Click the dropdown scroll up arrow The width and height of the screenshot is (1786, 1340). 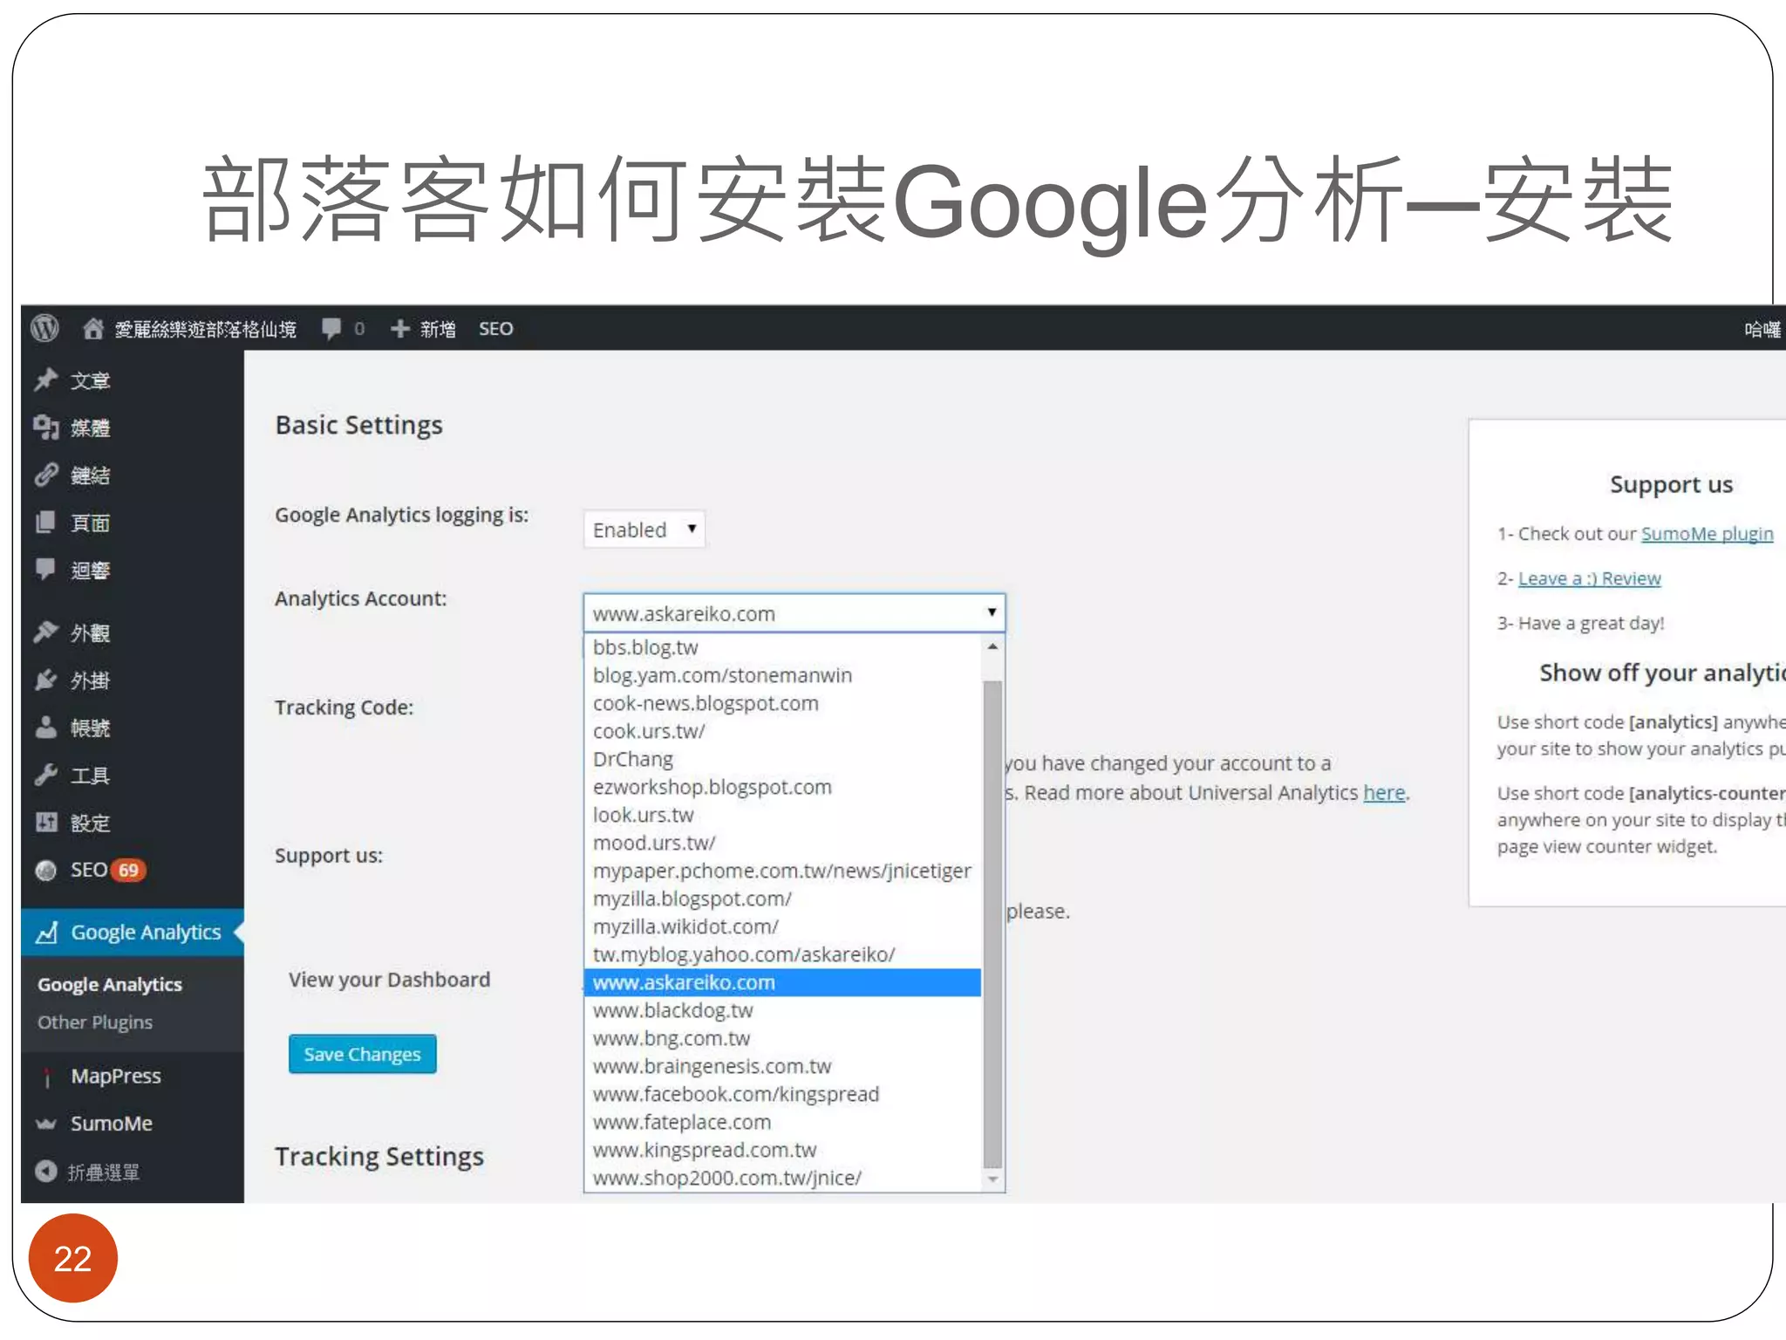tap(992, 646)
